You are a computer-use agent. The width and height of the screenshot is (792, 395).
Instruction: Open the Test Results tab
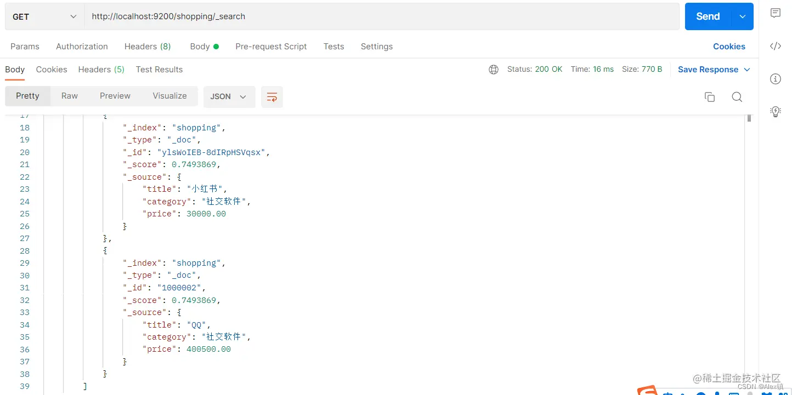tap(159, 70)
